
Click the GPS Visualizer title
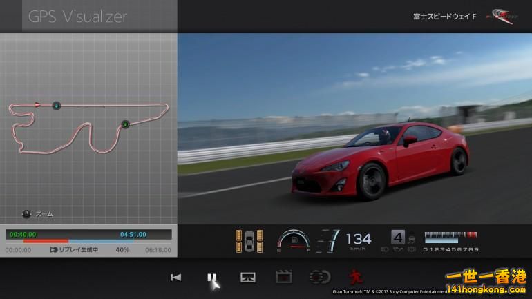77,17
